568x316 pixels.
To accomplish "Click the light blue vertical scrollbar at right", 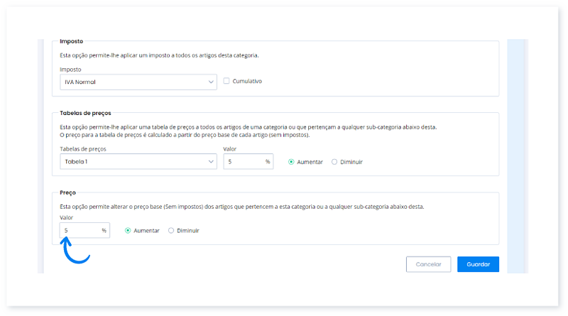I will pos(517,156).
